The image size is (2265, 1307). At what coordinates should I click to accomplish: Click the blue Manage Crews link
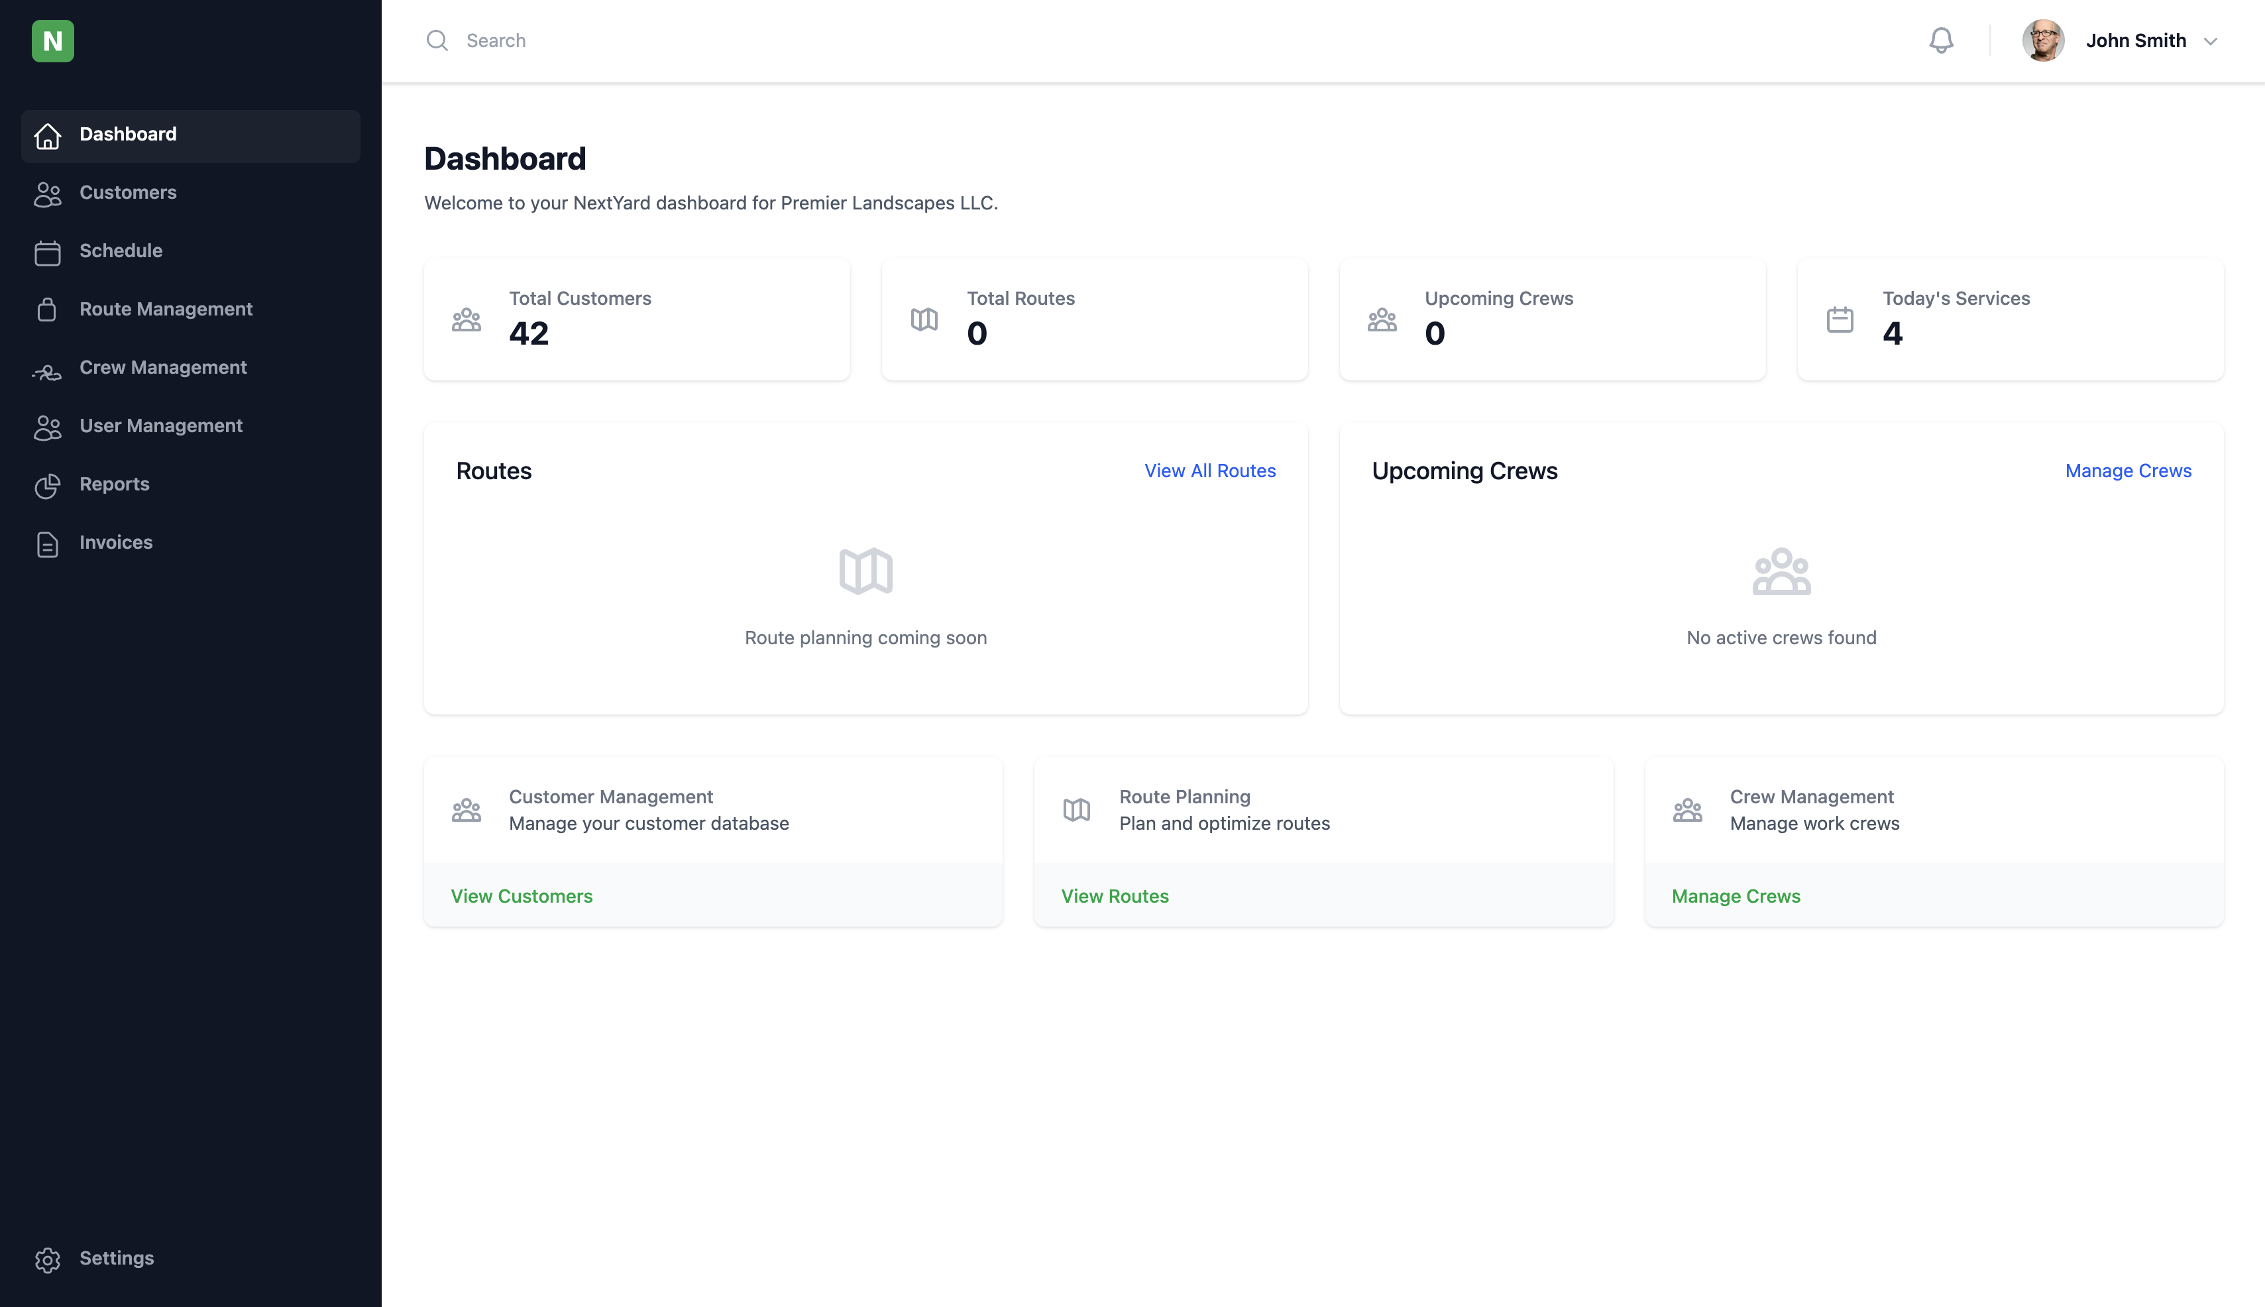point(2127,471)
